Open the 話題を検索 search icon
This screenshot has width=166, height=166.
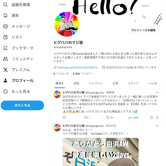pos(5,5)
